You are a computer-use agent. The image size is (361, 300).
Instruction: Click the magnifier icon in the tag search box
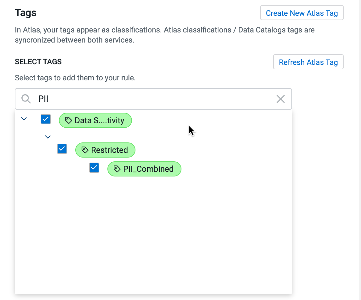pyautogui.click(x=26, y=99)
